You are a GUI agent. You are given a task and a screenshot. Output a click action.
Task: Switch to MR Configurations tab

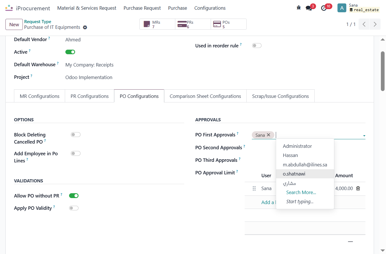(x=40, y=96)
